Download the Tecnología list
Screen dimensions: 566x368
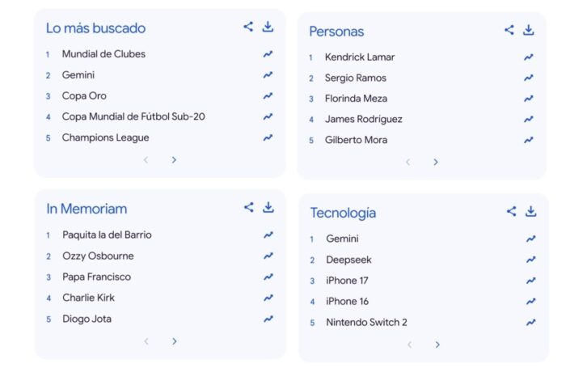pyautogui.click(x=530, y=211)
